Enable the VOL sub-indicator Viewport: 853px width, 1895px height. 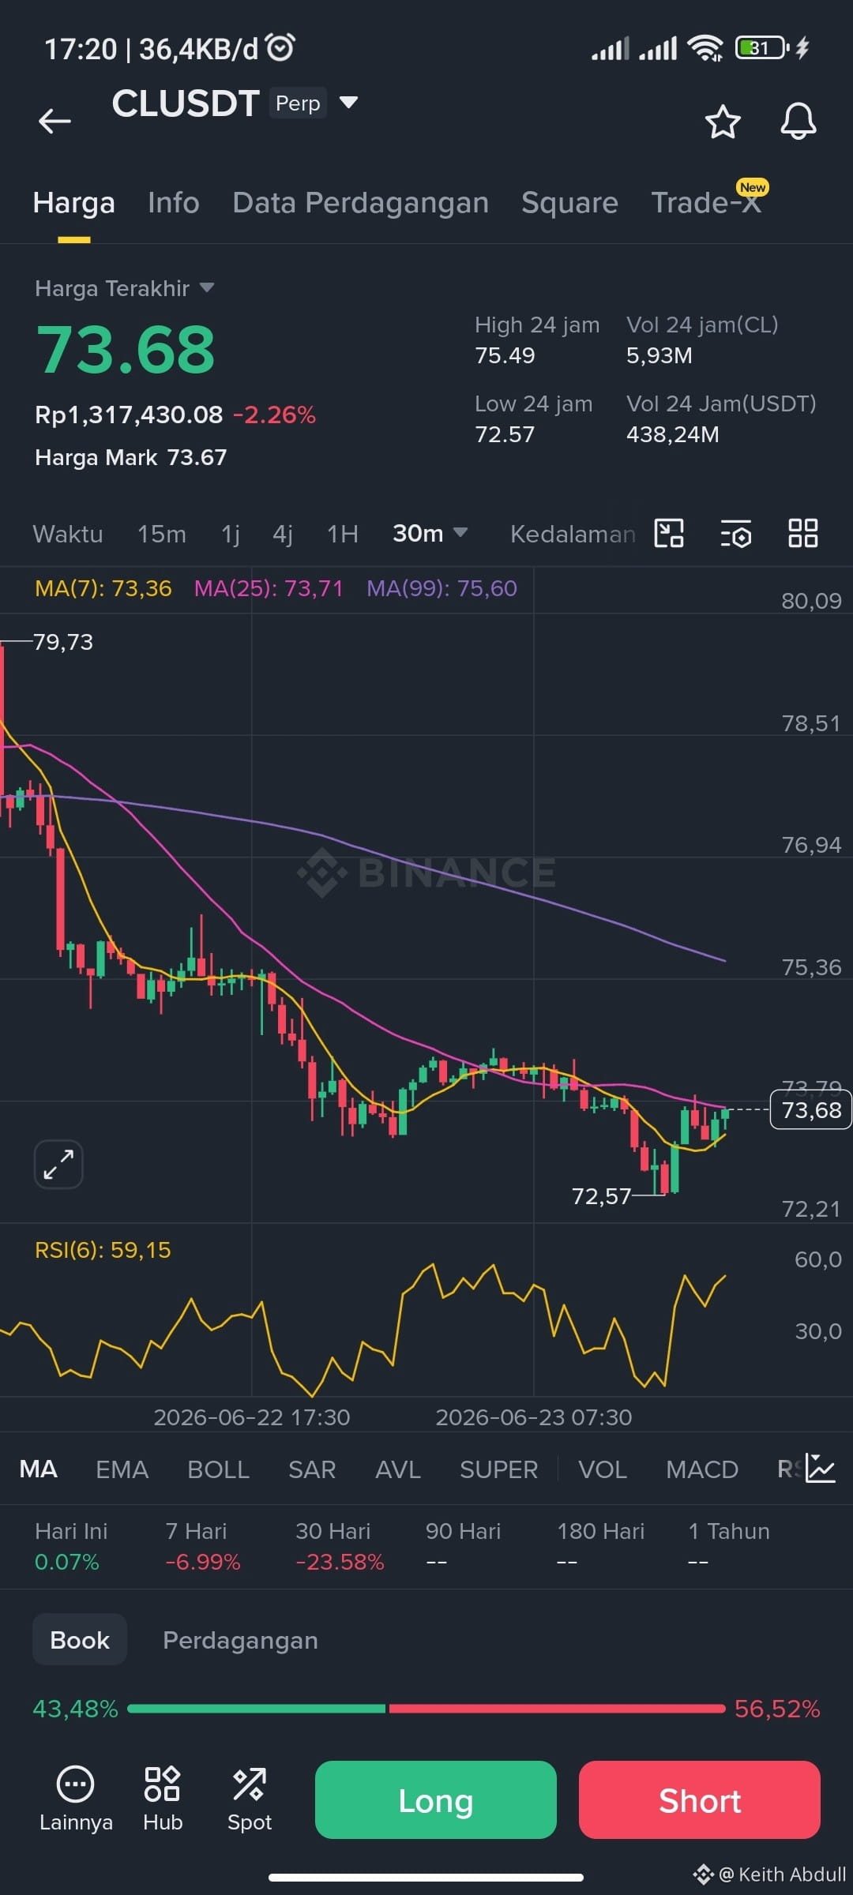point(603,1469)
